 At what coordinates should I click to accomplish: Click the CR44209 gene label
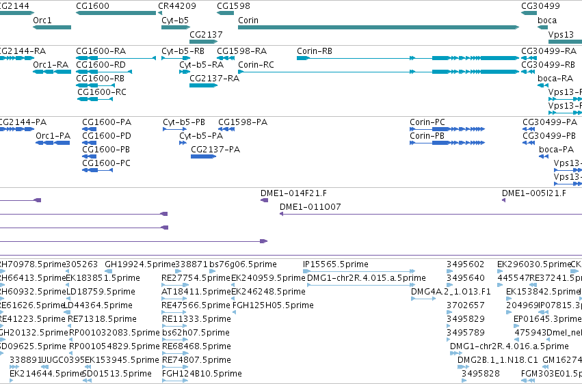177,6
